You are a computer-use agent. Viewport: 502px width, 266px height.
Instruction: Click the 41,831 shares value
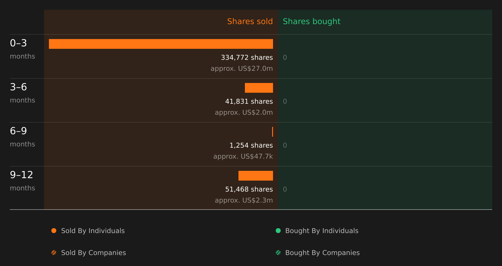(249, 102)
